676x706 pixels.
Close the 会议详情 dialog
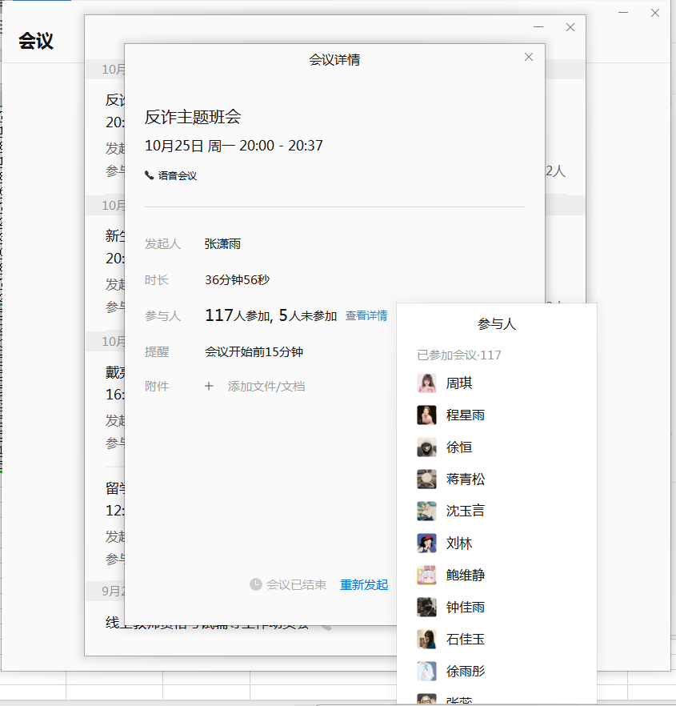tap(528, 57)
